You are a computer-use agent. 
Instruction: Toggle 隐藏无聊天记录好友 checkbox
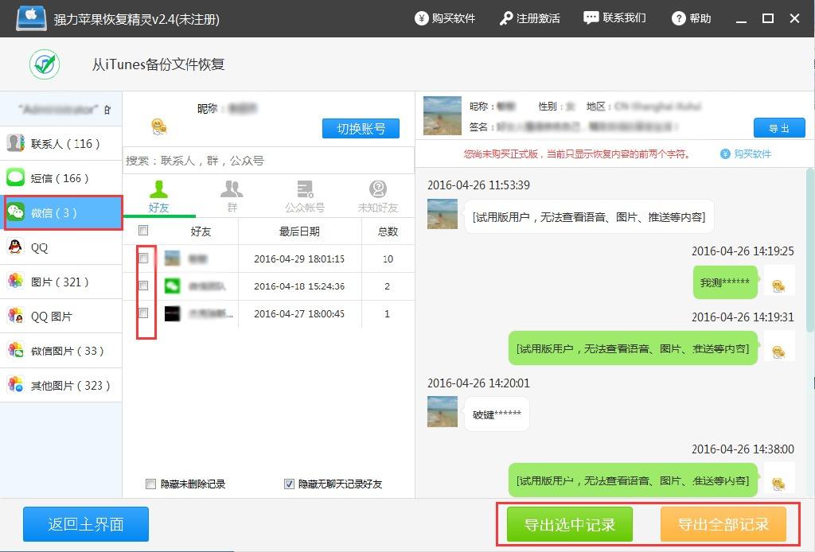[x=289, y=484]
